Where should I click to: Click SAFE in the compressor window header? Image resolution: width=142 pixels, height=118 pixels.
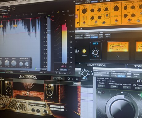coord(101,37)
